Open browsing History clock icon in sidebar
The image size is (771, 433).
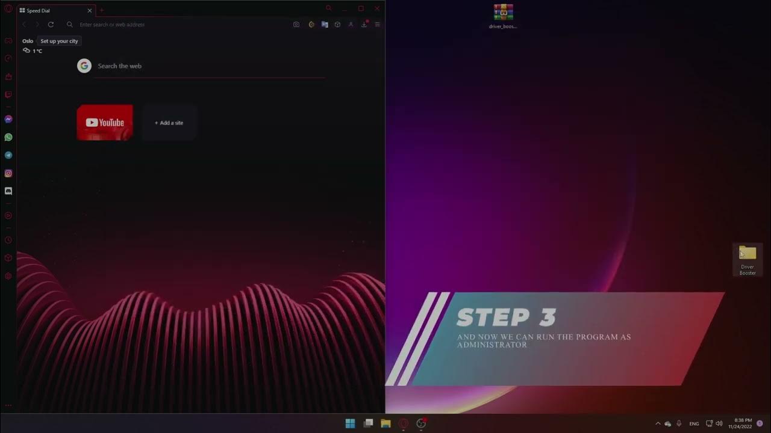pyautogui.click(x=8, y=240)
